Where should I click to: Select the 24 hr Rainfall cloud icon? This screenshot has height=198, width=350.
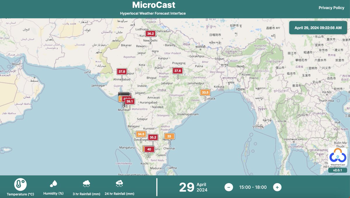pos(119,183)
